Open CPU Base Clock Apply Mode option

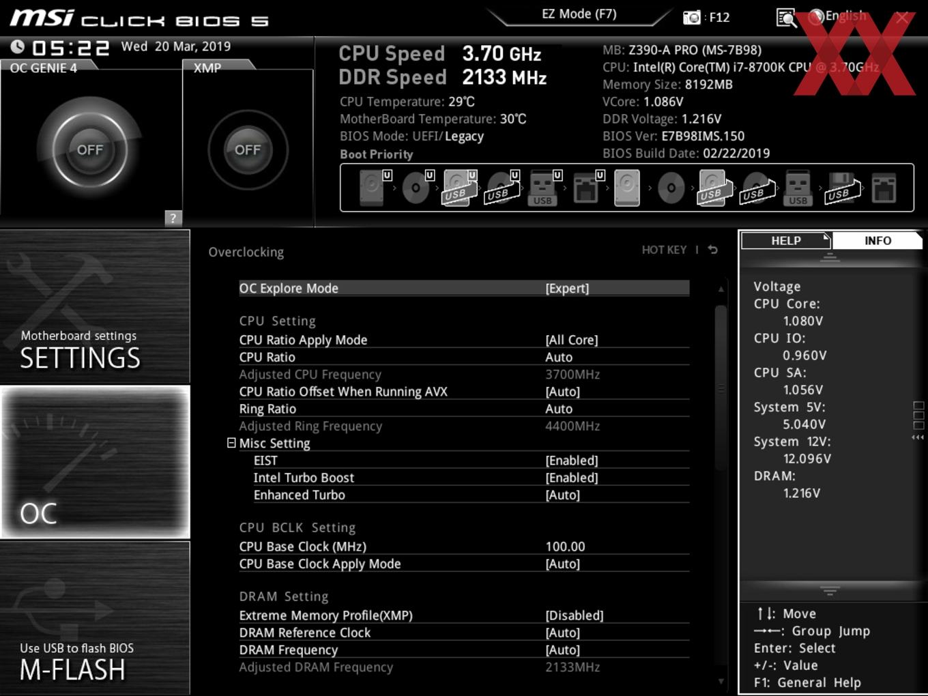click(464, 564)
